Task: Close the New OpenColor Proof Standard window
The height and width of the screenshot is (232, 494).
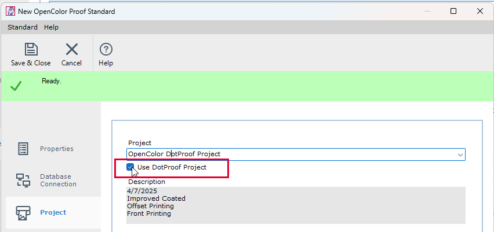Action: click(480, 12)
